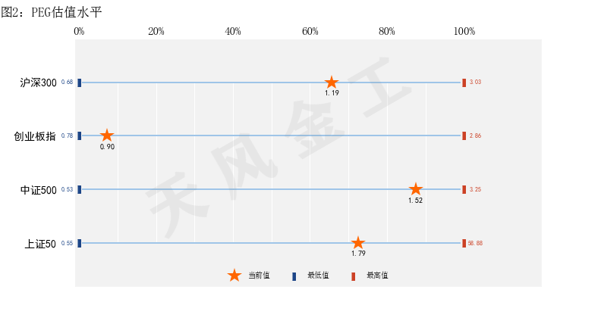
Task: Click the 上证50 row label
Action: (40, 244)
